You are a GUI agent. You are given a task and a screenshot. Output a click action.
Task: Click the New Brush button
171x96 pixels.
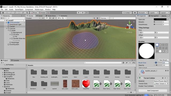point(164,60)
